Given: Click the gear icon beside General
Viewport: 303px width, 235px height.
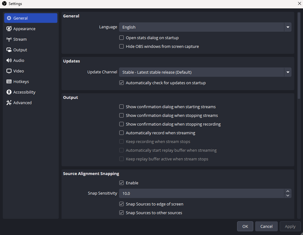Looking at the screenshot, I should [9, 18].
